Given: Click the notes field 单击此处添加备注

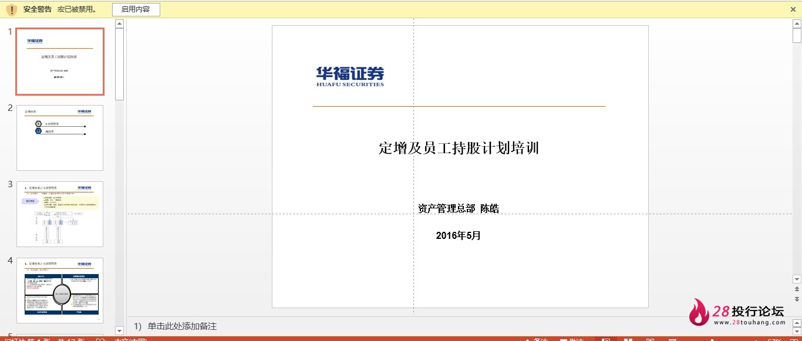Looking at the screenshot, I should [x=182, y=326].
